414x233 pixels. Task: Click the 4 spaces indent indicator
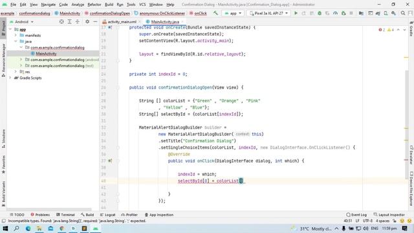tap(382, 221)
